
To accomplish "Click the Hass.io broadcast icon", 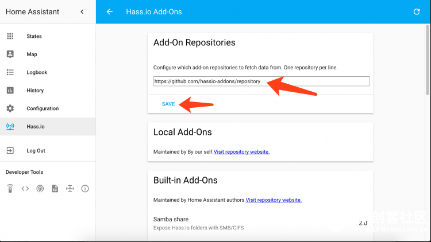I will tap(10, 127).
